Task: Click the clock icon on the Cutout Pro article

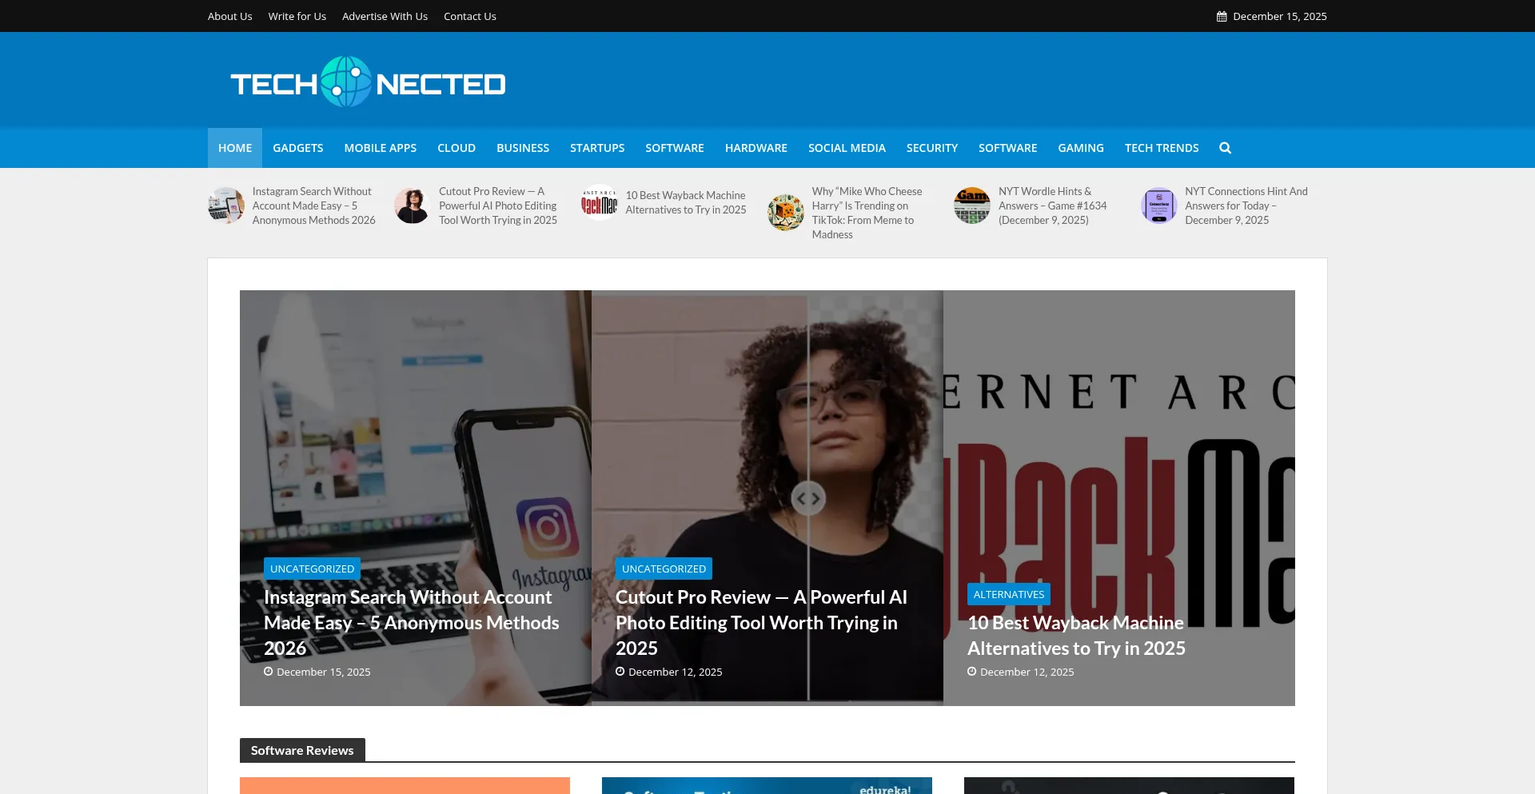Action: pyautogui.click(x=620, y=671)
